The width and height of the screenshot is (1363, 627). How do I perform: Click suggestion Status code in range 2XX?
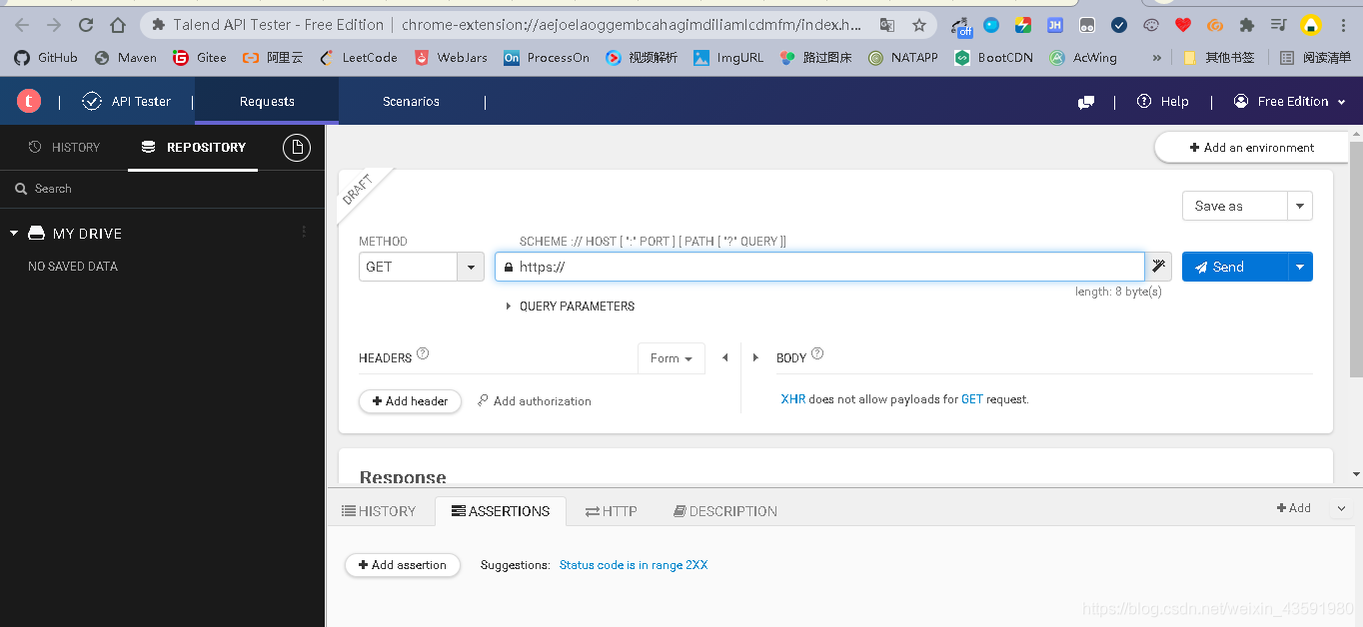coord(634,565)
